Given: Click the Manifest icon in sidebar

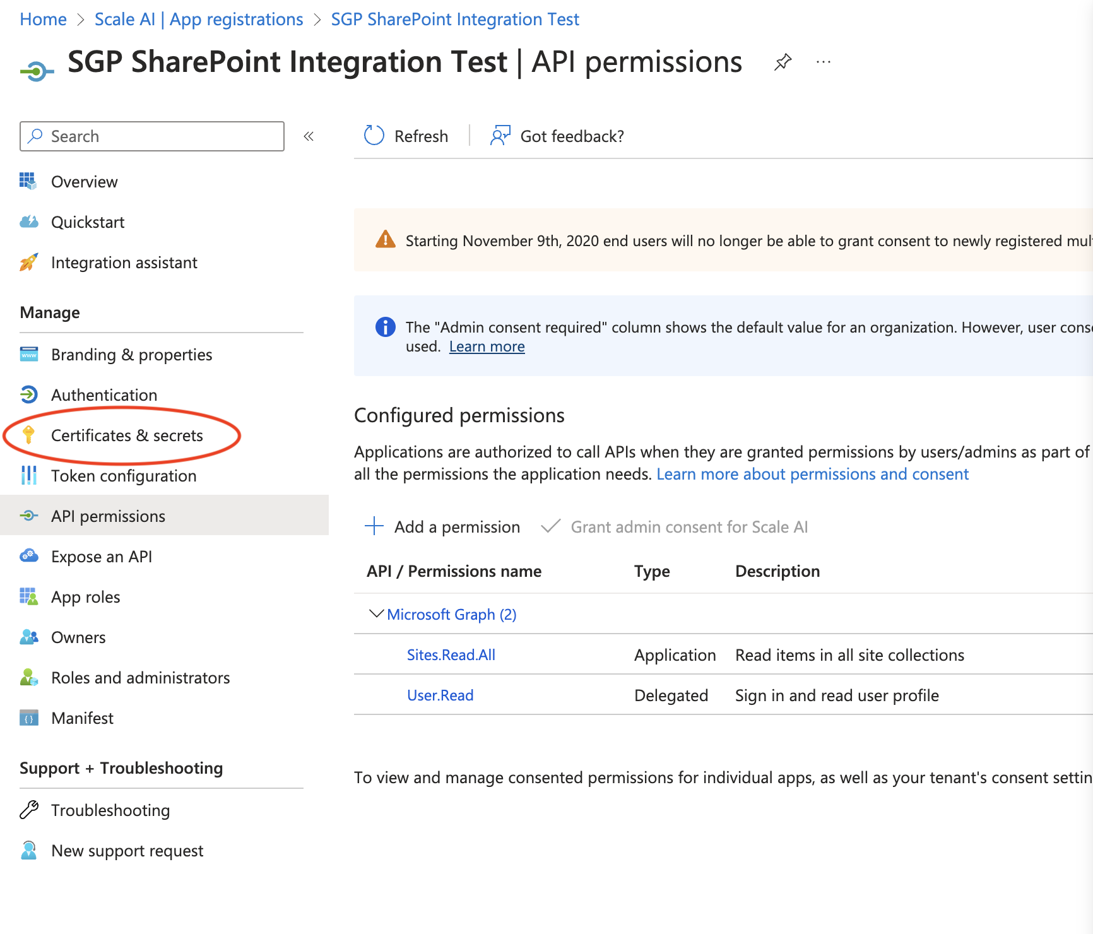Looking at the screenshot, I should [x=28, y=718].
